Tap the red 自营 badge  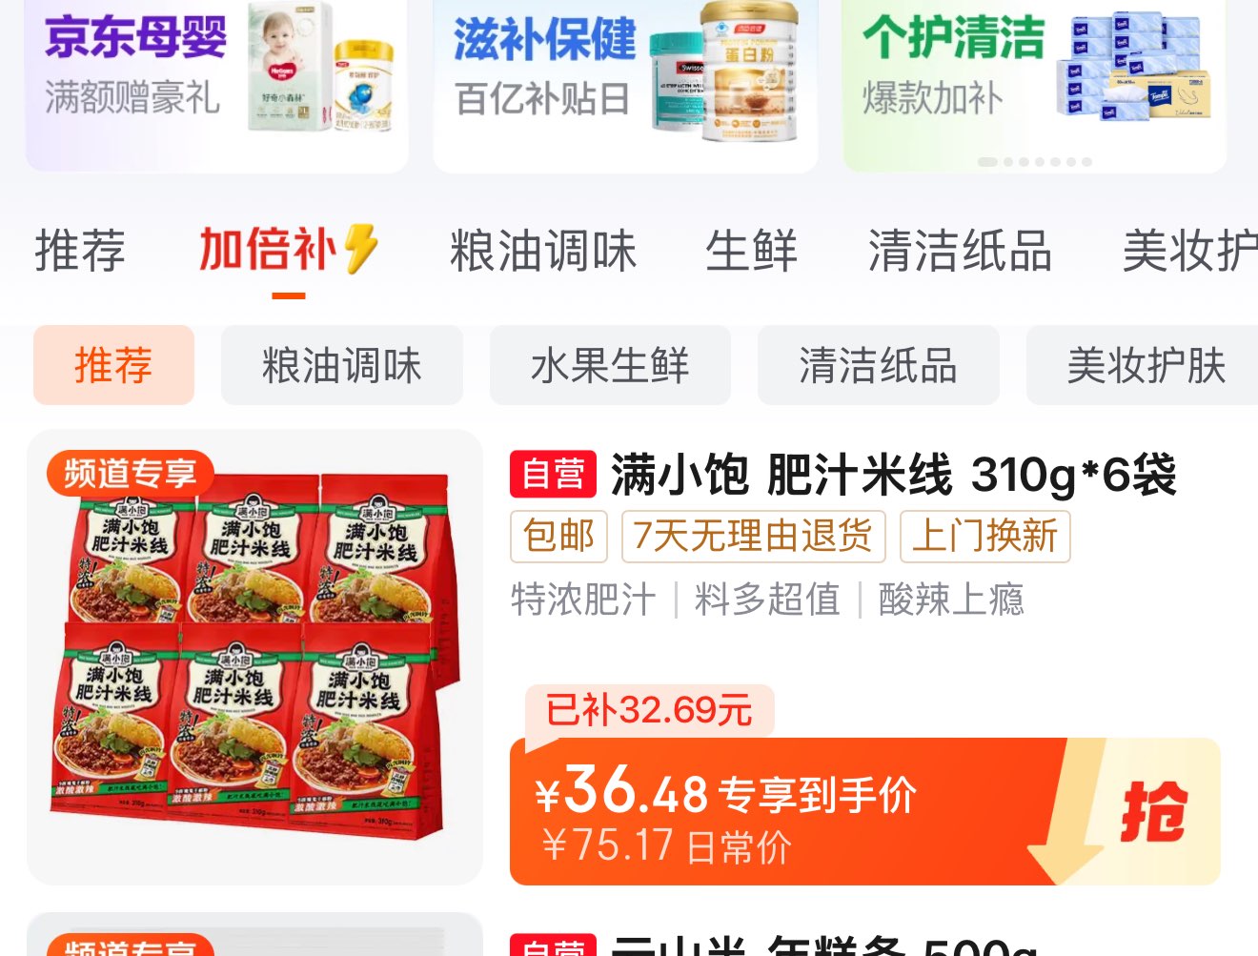click(553, 474)
